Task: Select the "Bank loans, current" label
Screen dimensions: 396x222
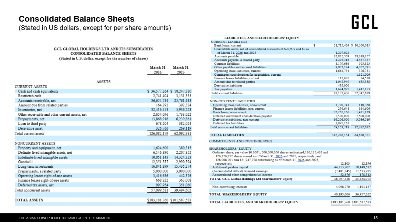Action: coord(228,45)
